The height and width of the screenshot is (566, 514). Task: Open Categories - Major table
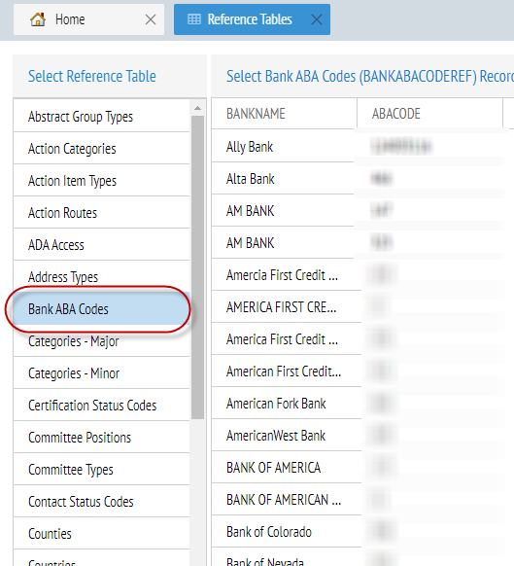(x=101, y=341)
